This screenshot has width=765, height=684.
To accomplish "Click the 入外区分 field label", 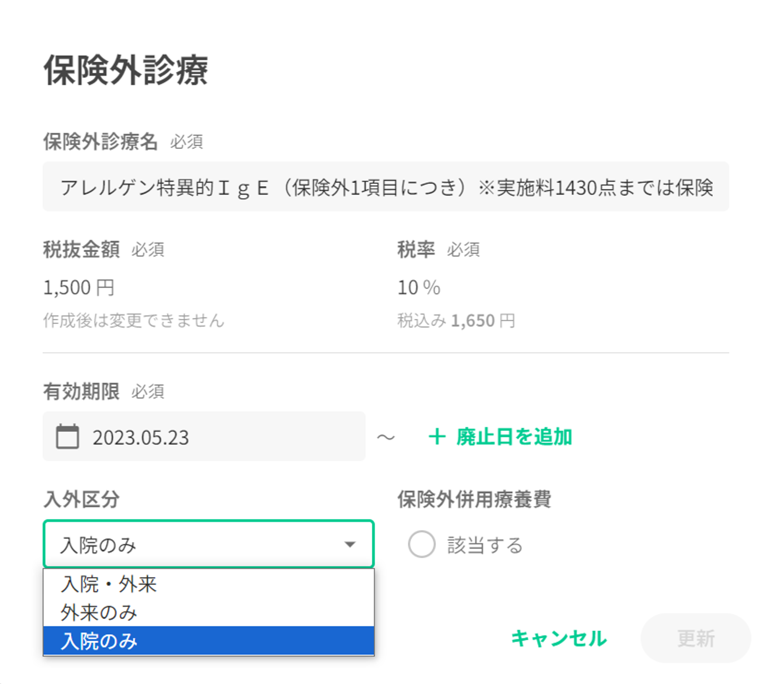I will click(81, 499).
